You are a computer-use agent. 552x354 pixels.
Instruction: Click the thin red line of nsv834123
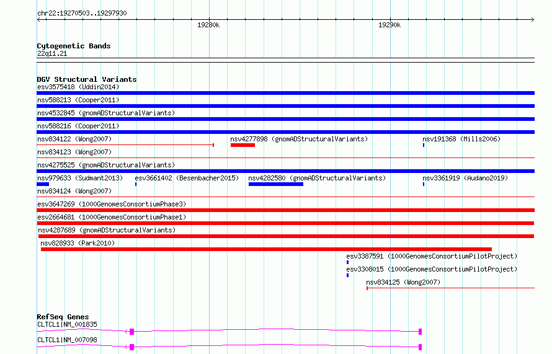tap(285, 158)
